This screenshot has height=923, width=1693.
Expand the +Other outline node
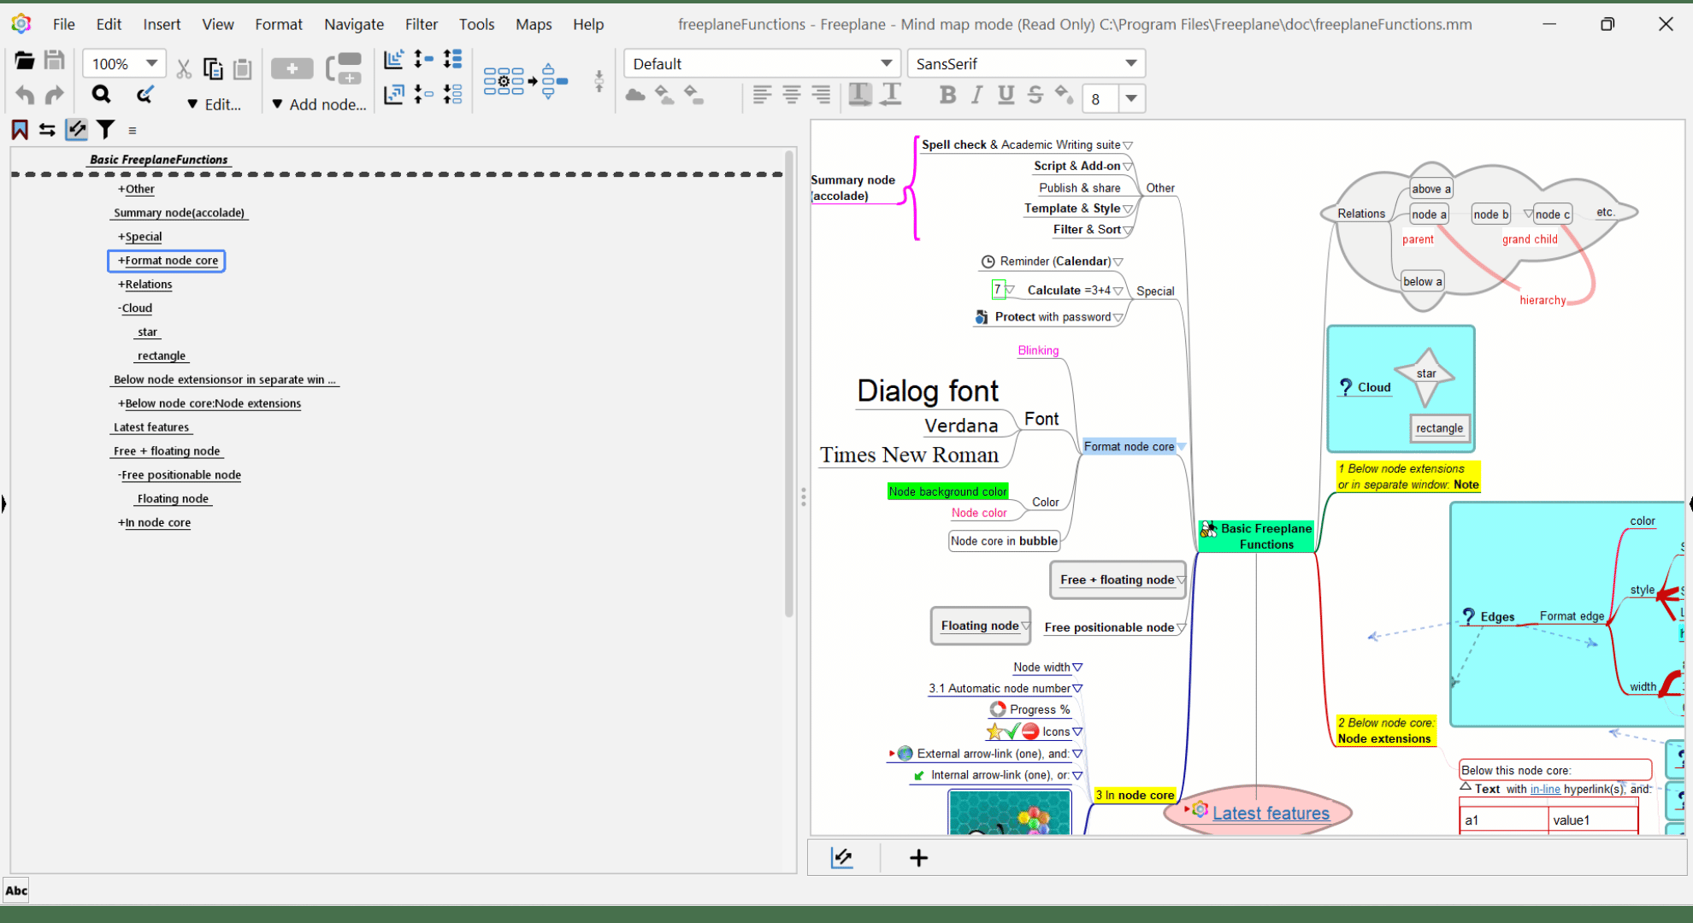click(137, 189)
